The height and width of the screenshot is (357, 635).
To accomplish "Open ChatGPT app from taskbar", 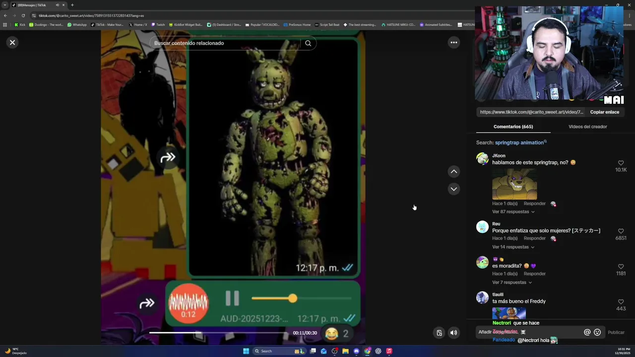I will [378, 351].
